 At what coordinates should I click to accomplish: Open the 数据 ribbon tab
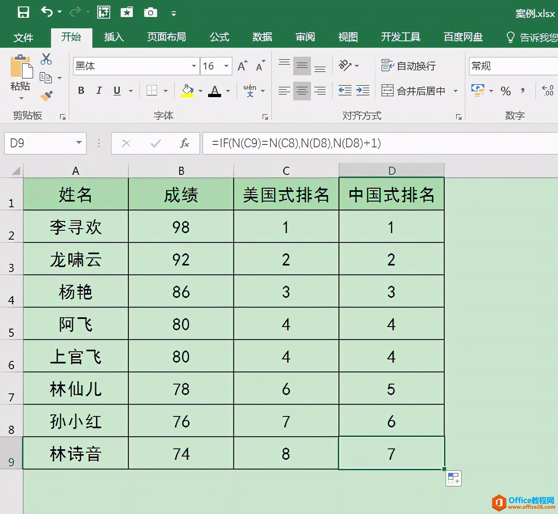262,37
